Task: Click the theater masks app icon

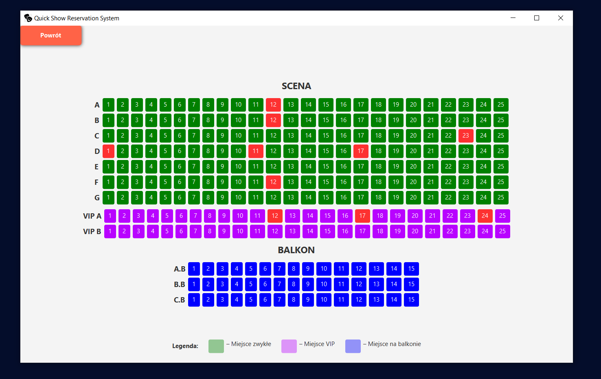Action: click(x=28, y=18)
